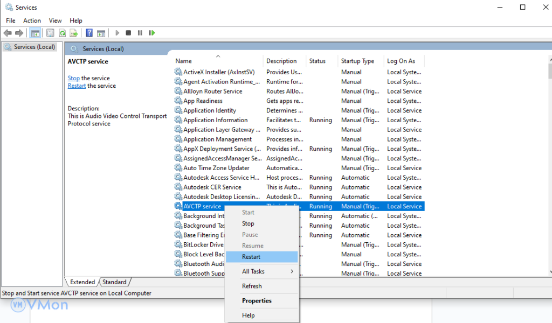Viewport: 552px width, 323px height.
Task: Toggle the Show/Hide Action Pane toolbar icon
Action: click(101, 33)
